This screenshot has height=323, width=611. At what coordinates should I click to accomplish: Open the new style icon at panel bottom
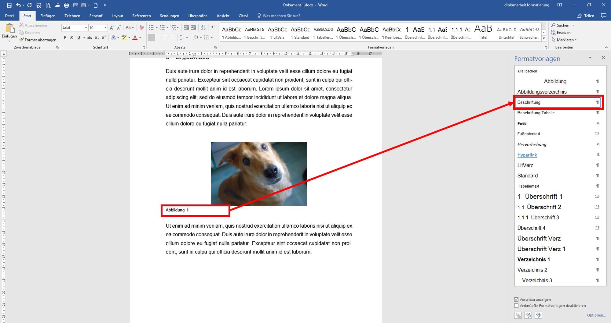tap(518, 315)
